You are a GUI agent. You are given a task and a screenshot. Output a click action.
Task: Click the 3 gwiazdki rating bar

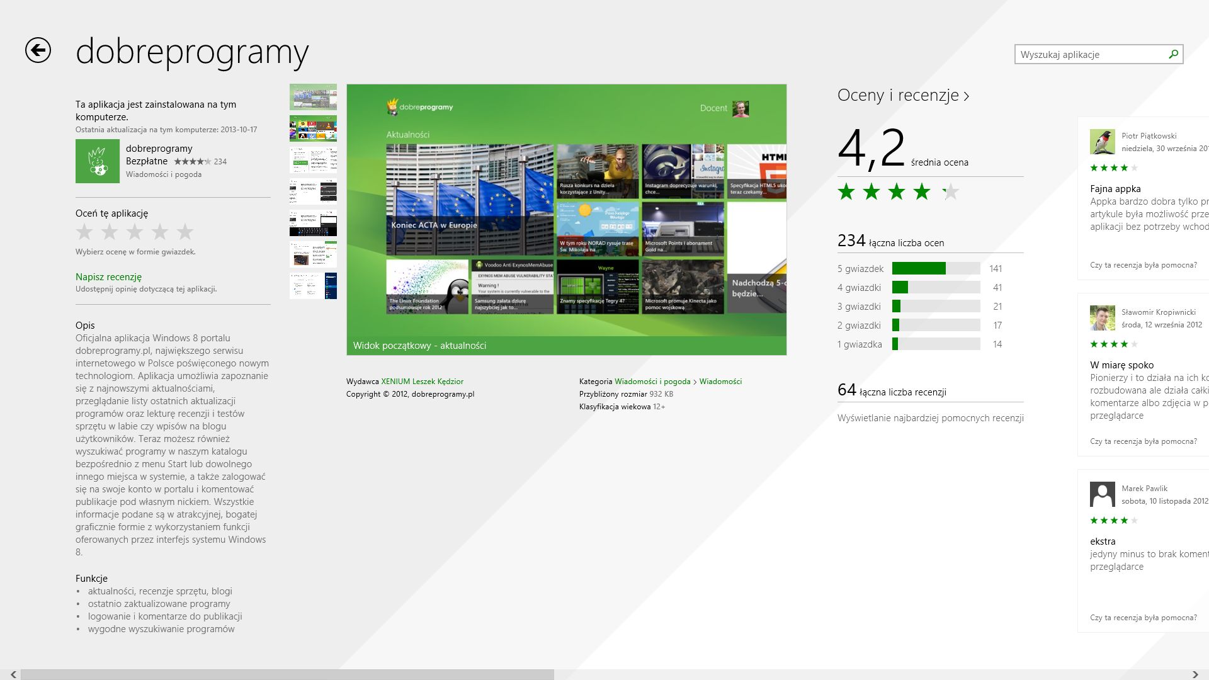pyautogui.click(x=936, y=306)
